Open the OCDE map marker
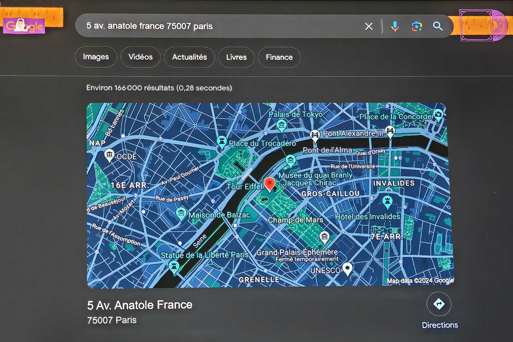Image resolution: width=513 pixels, height=342 pixels. tap(109, 156)
